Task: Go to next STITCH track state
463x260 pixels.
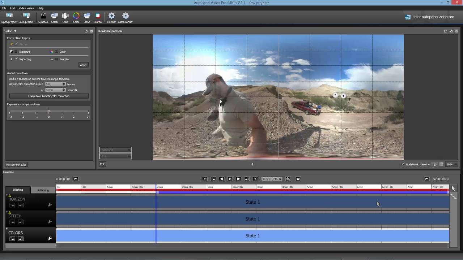Action: pos(21,222)
